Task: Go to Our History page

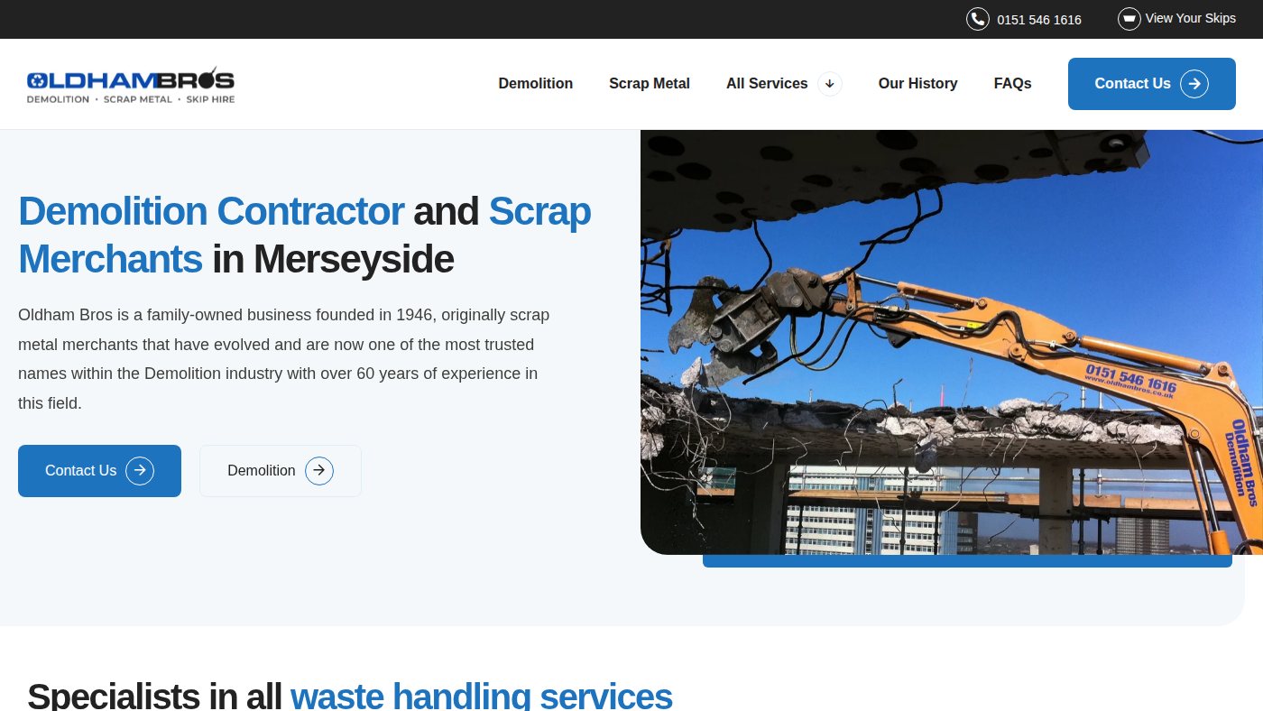Action: tap(918, 84)
